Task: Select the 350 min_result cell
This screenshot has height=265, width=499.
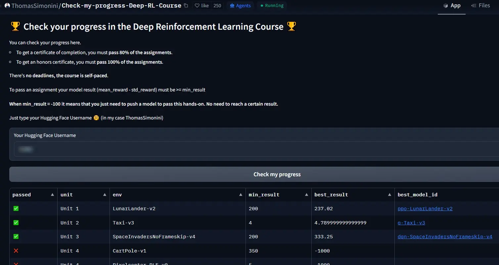Action: pos(278,251)
